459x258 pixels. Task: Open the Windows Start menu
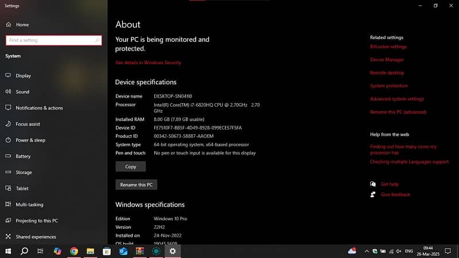tap(8, 251)
